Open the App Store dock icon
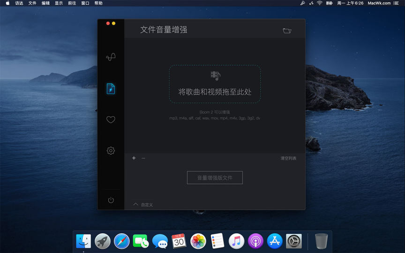Image resolution: width=405 pixels, height=253 pixels. click(x=275, y=241)
